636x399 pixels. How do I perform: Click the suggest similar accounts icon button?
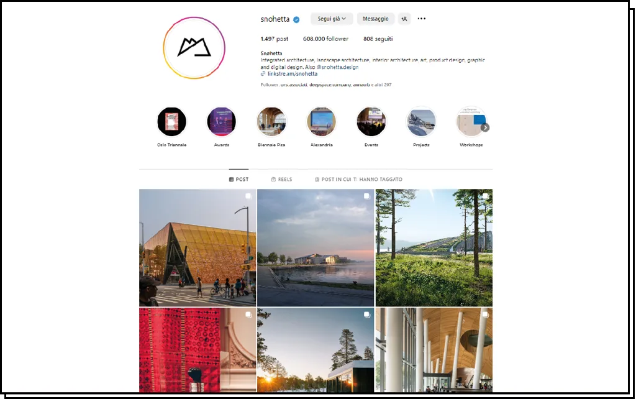pos(404,19)
